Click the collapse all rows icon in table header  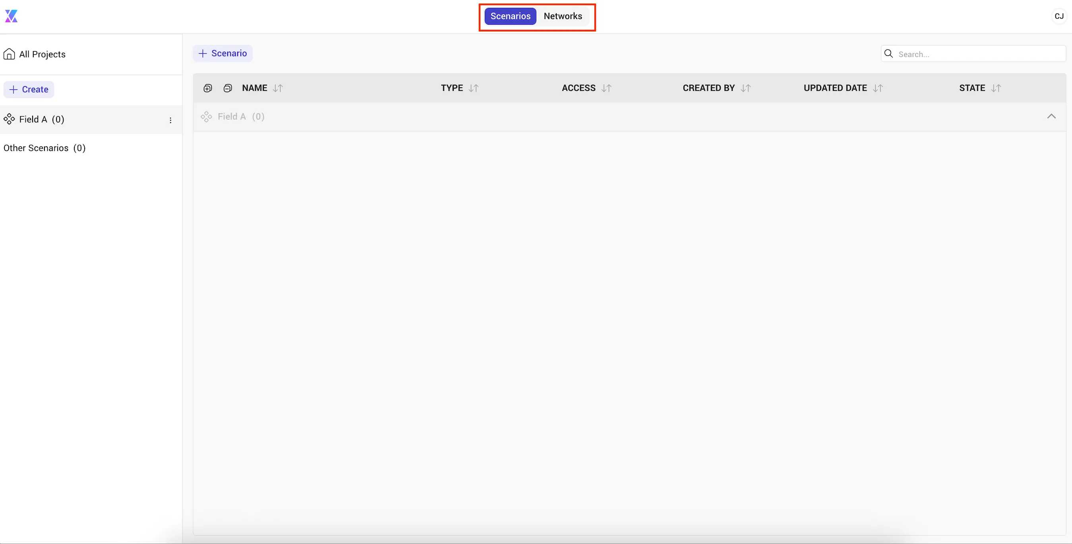pyautogui.click(x=228, y=88)
